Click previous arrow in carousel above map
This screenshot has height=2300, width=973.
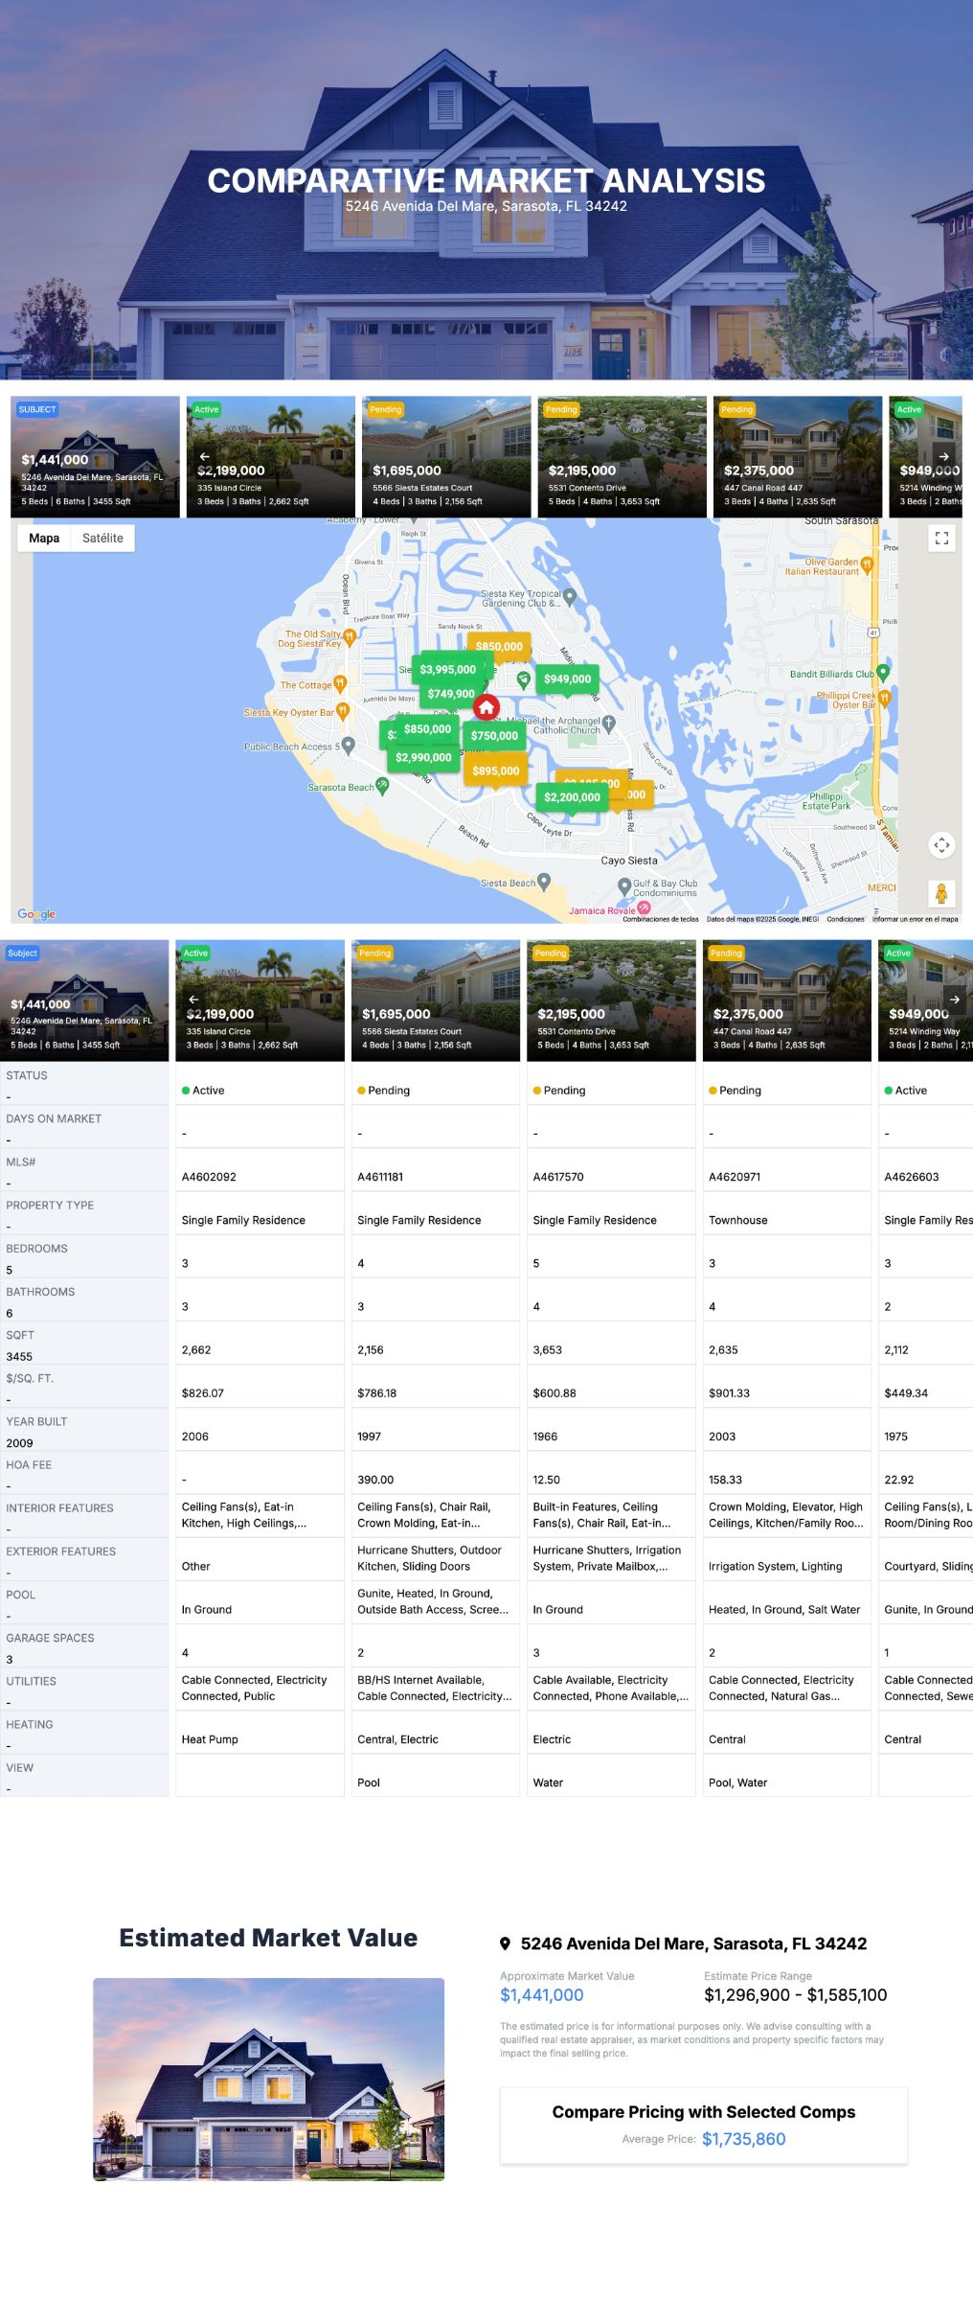(x=204, y=456)
